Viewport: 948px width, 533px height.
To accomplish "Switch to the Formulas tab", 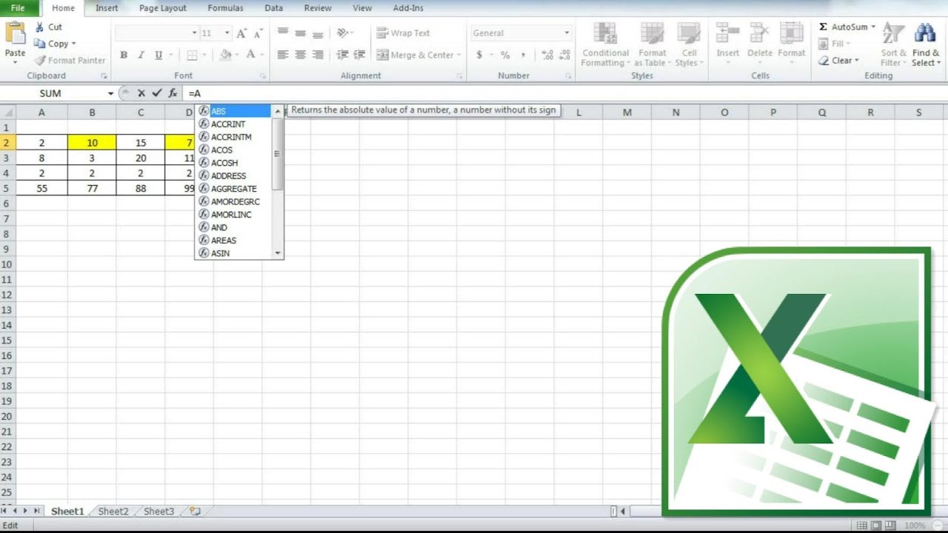I will click(x=225, y=8).
